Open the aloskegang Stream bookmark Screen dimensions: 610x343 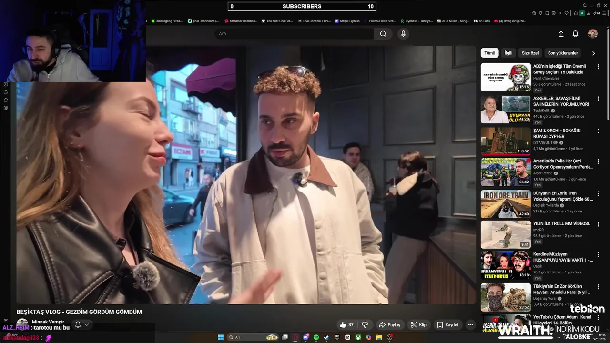coord(167,21)
